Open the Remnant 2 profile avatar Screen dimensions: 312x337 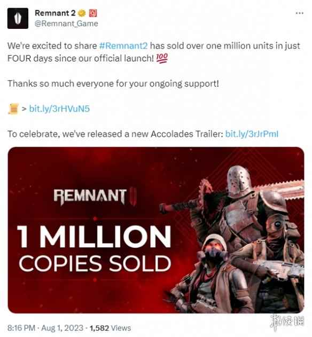[x=18, y=18]
